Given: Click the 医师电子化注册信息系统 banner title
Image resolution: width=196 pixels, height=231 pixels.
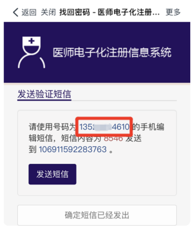Looking at the screenshot, I should [x=112, y=53].
